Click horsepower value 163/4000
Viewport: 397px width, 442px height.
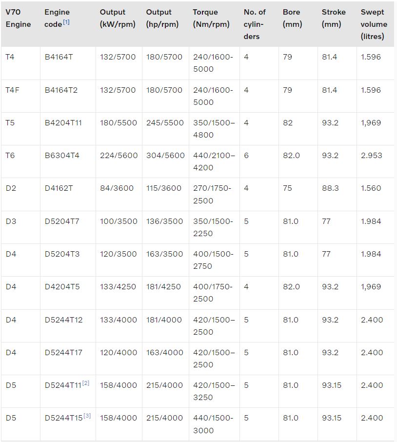click(165, 353)
